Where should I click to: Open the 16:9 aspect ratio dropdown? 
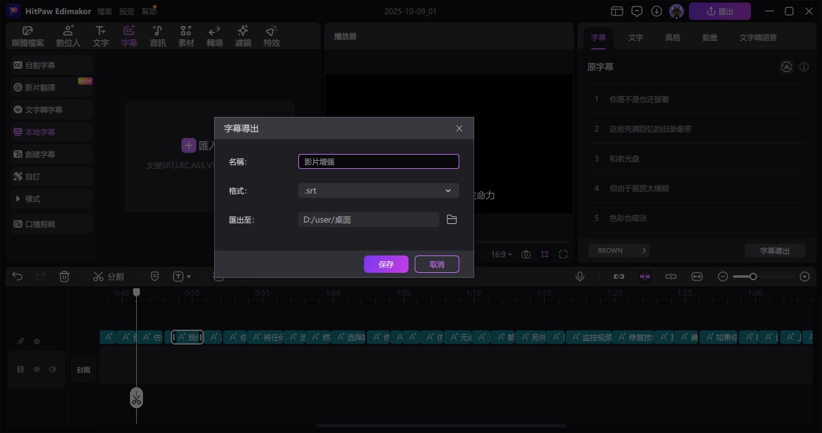tap(501, 254)
